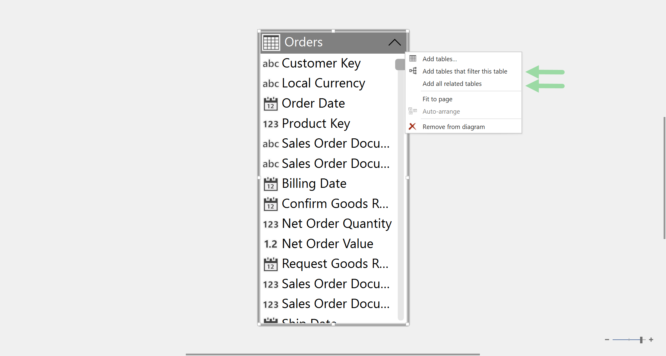The width and height of the screenshot is (666, 356).
Task: Select the Customer Key field
Action: pos(321,63)
